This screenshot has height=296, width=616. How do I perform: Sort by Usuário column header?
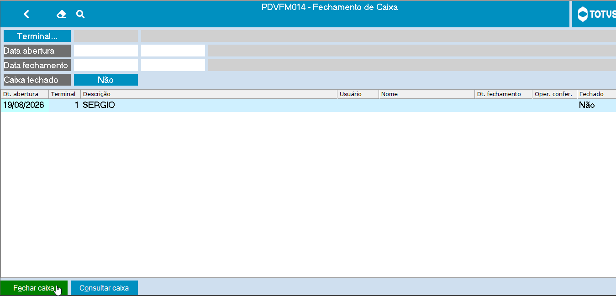pyautogui.click(x=358, y=94)
